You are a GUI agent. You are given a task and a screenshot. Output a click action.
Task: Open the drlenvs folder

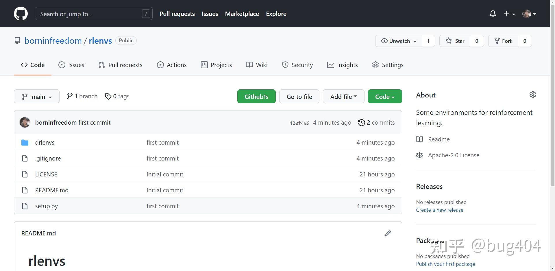point(45,142)
